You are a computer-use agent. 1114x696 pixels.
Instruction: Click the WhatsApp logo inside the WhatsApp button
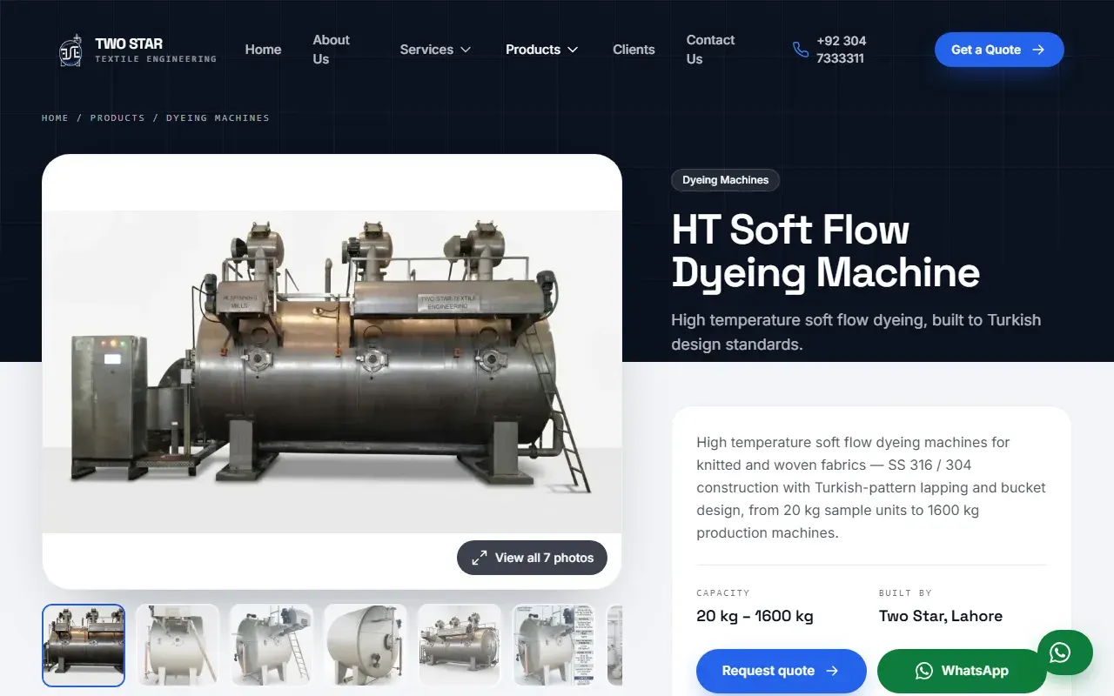924,671
